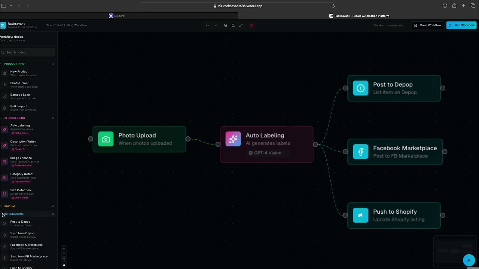Click the canvas zoom-in plus control
This screenshot has width=479, height=269.
[x=64, y=248]
